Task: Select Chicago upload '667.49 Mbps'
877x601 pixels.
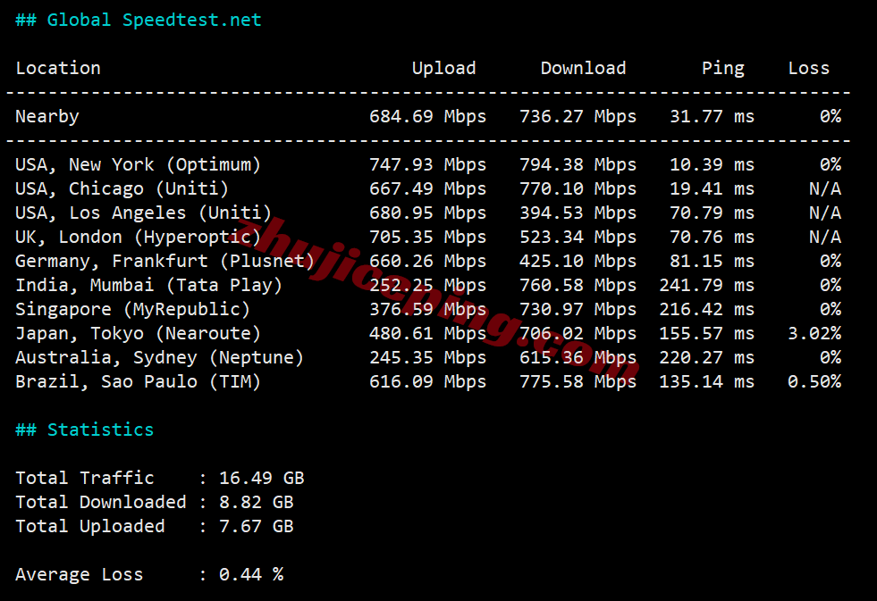Action: [427, 188]
